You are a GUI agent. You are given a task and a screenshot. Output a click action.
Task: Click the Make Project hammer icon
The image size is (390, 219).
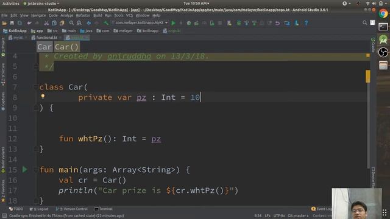pyautogui.click(x=106, y=23)
